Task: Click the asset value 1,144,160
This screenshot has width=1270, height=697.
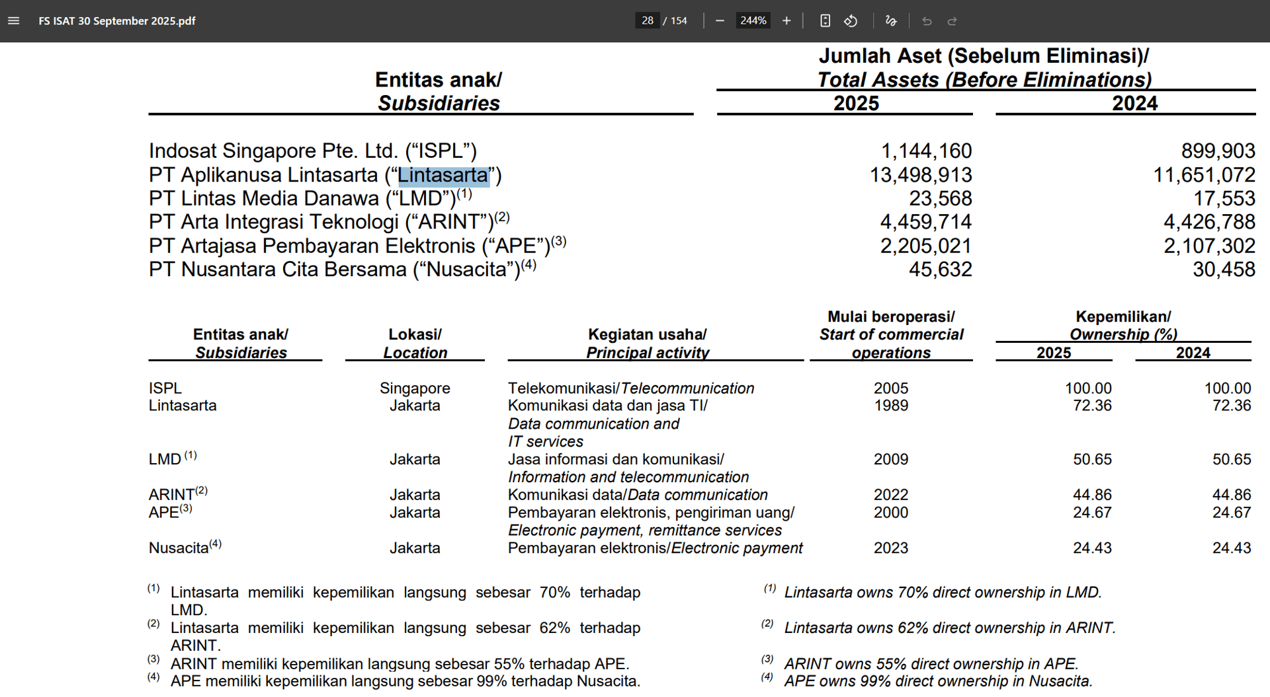Action: click(926, 151)
